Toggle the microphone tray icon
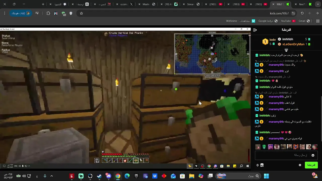322x181 pixels. pos(45,176)
